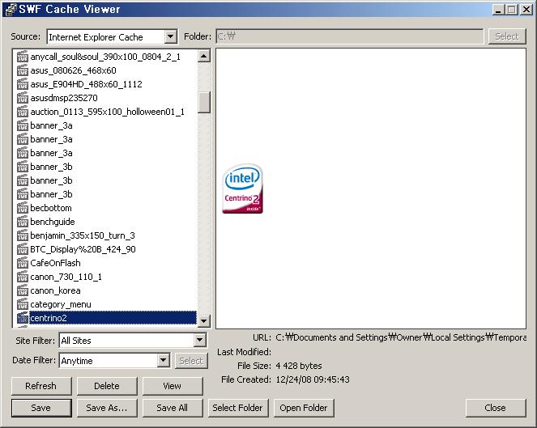Select the benchguide file name
The width and height of the screenshot is (537, 428).
[53, 222]
